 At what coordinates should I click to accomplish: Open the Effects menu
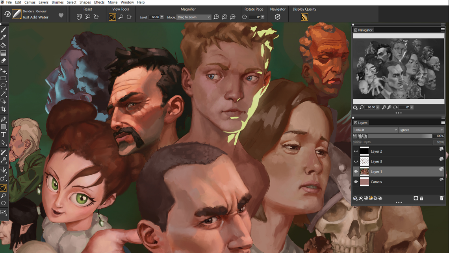coord(99,2)
